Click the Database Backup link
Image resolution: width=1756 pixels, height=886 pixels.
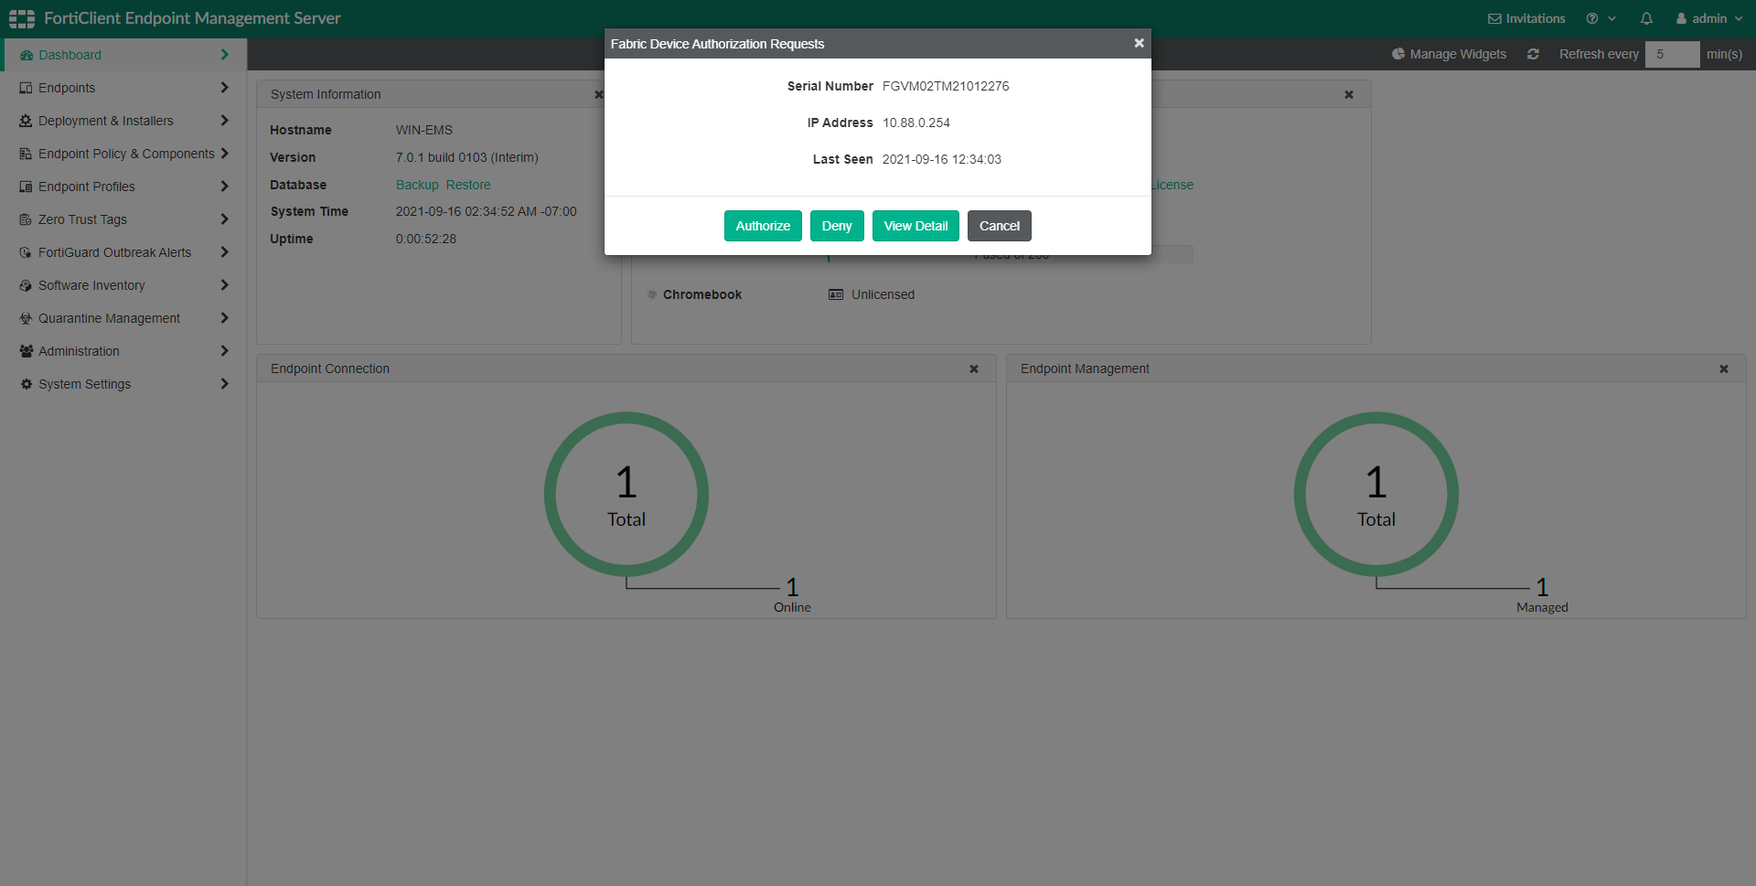417,185
